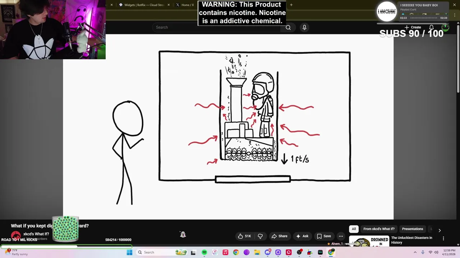Open The Unluckiest Disasters in History title
The image size is (460, 258).
pyautogui.click(x=412, y=240)
